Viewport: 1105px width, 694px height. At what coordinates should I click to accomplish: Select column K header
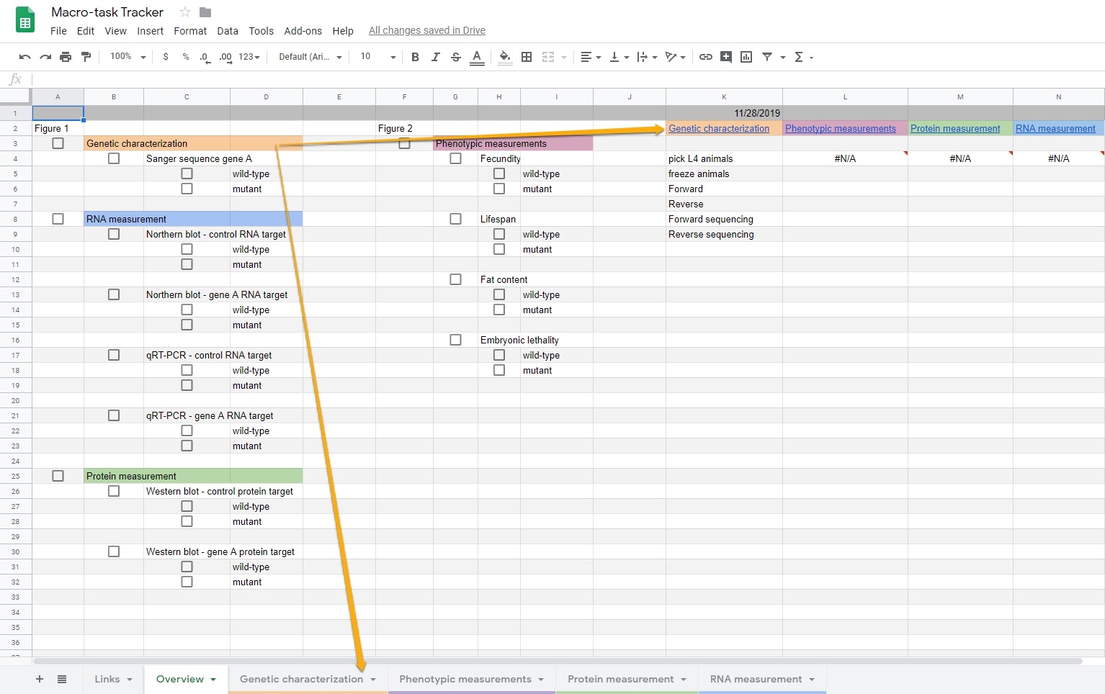tap(724, 96)
